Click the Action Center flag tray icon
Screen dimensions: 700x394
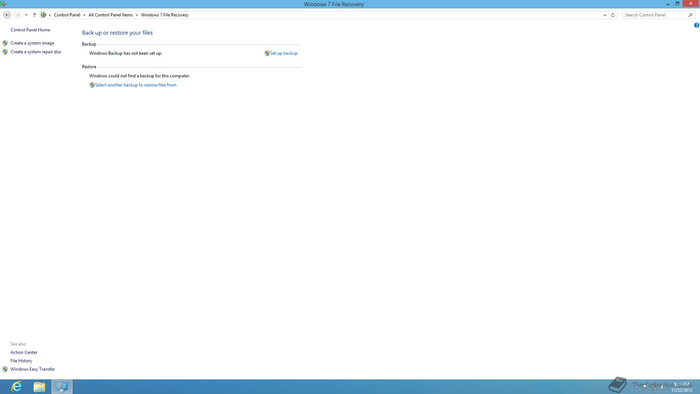click(x=645, y=387)
